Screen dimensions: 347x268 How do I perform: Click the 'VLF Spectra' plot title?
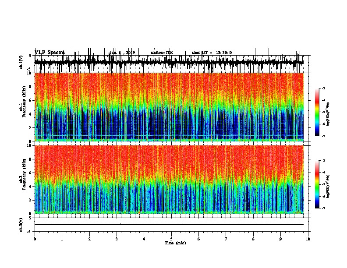(50, 53)
